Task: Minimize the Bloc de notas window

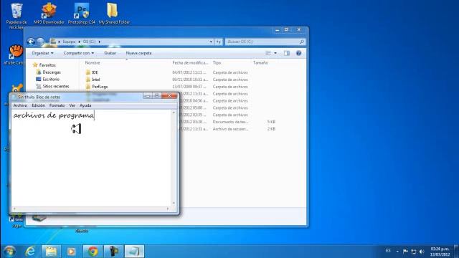Action: click(148, 96)
